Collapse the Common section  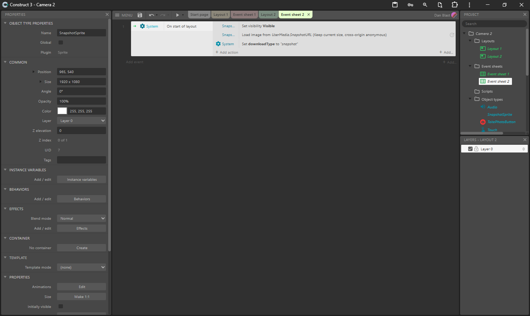[x=5, y=62]
